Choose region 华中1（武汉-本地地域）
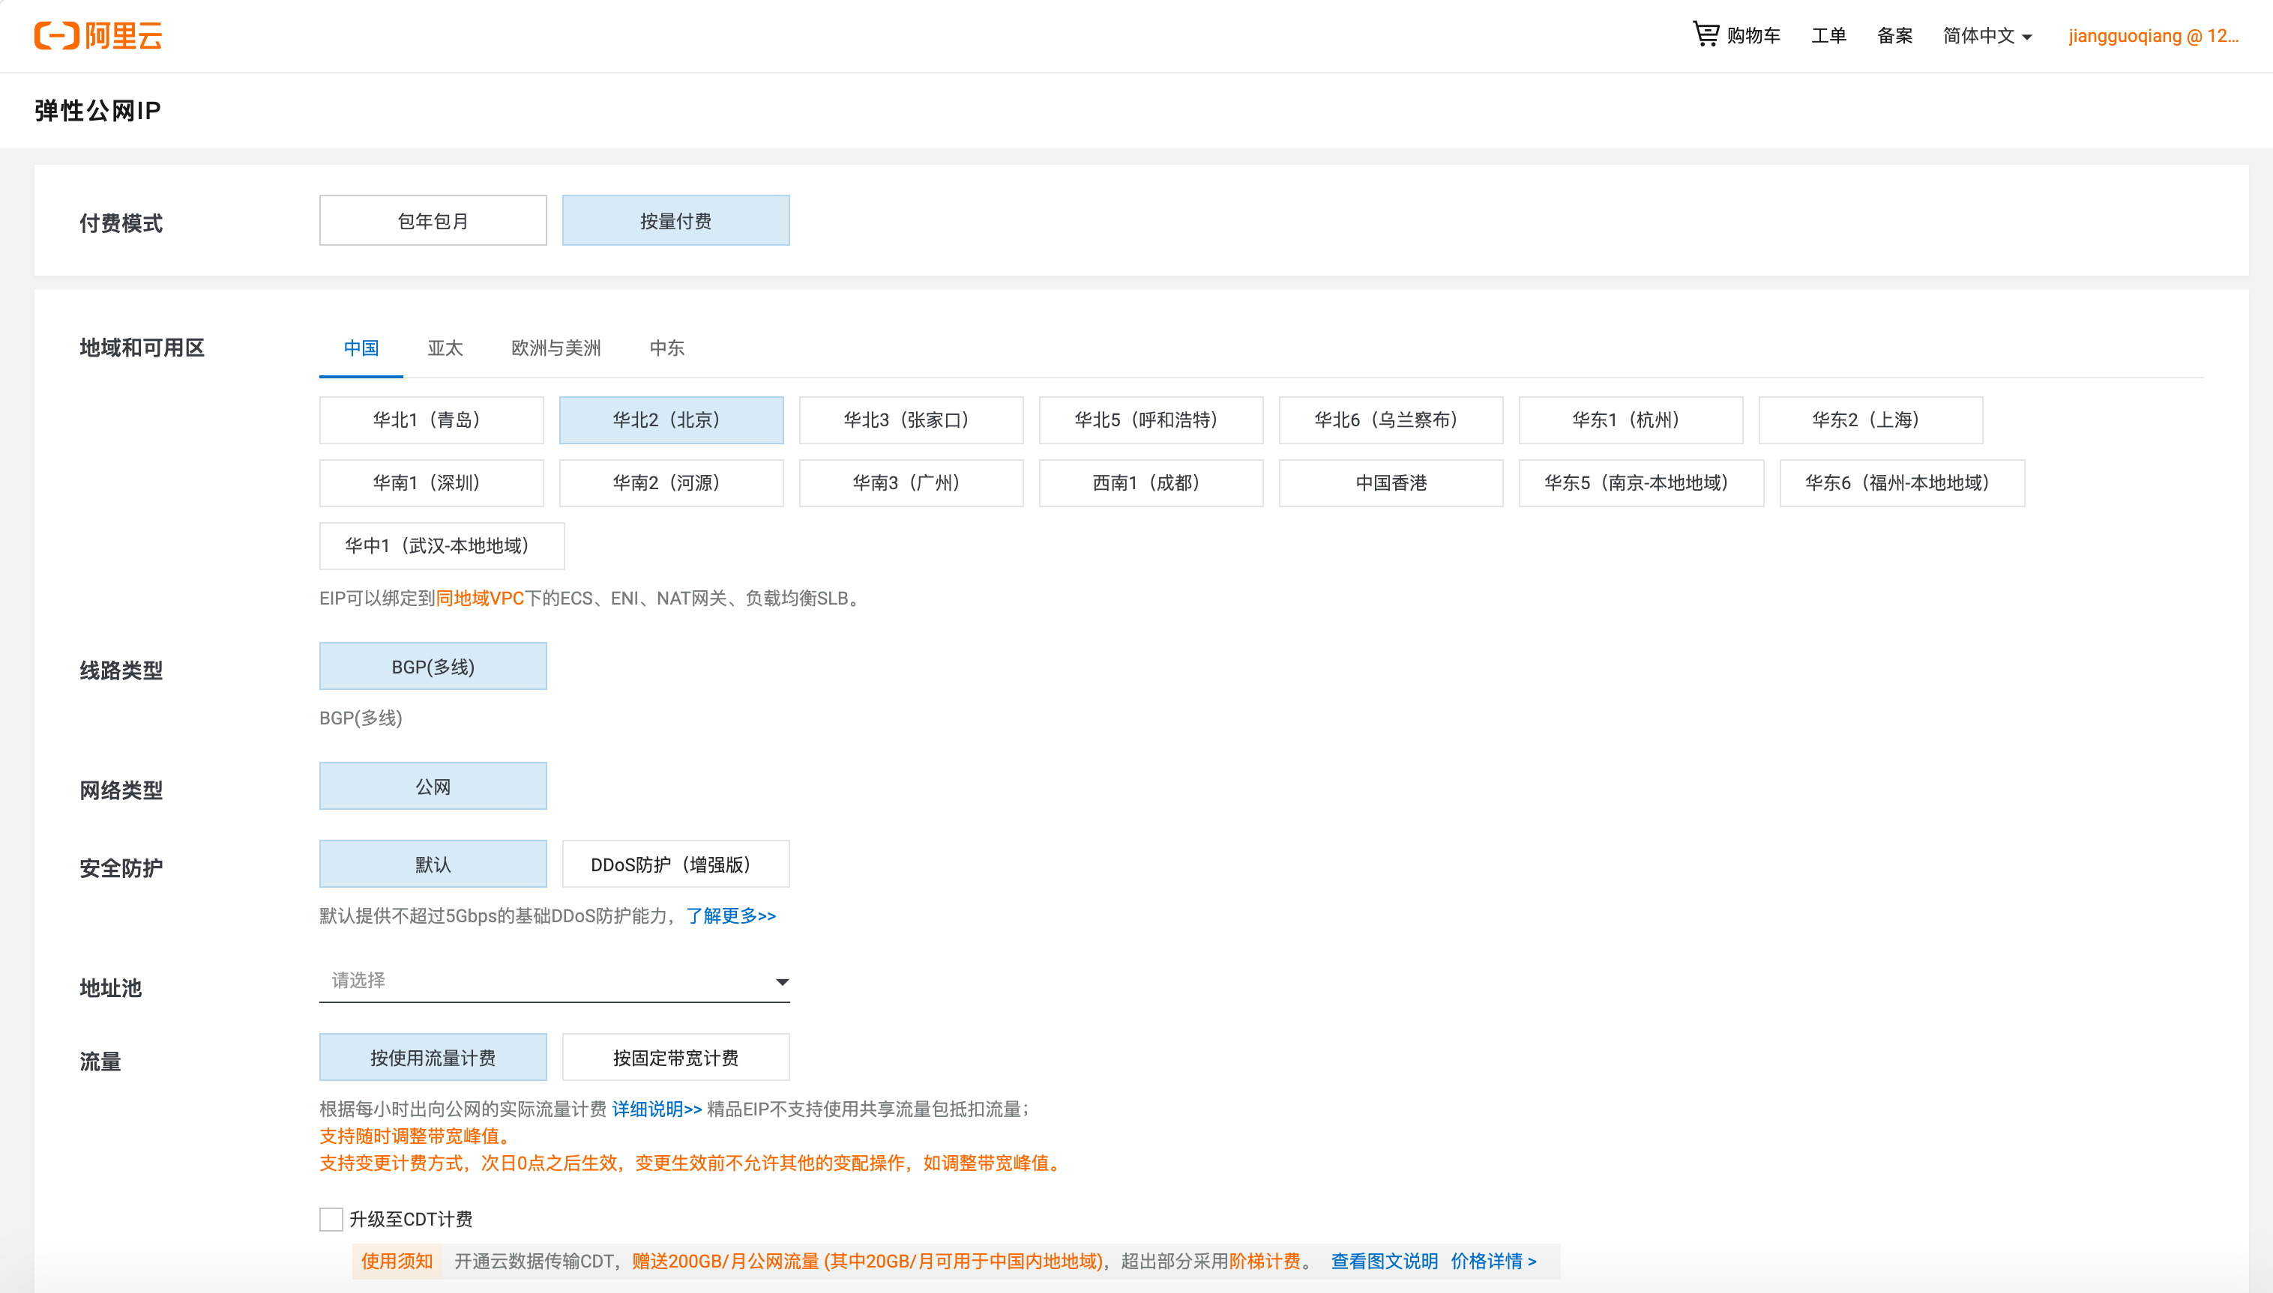The width and height of the screenshot is (2273, 1293). coord(442,546)
